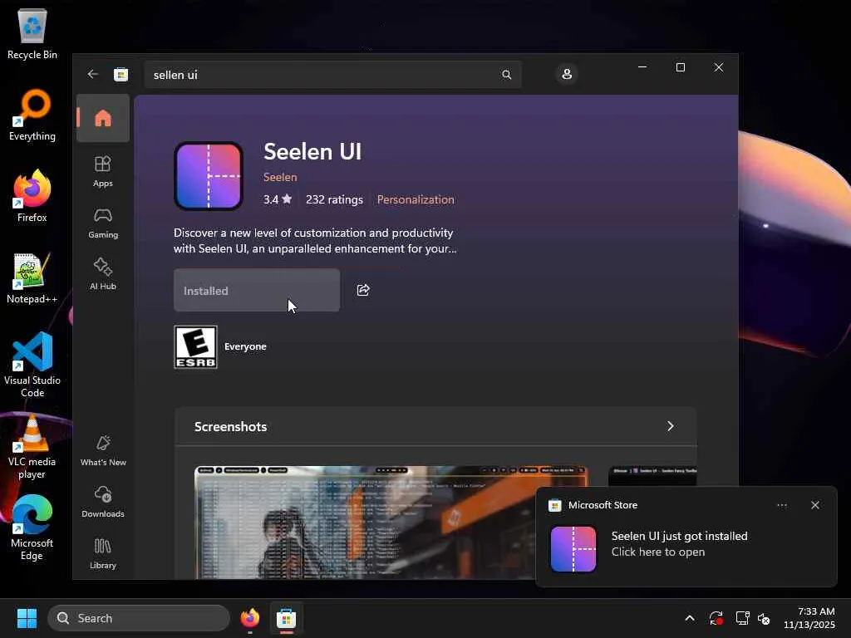Select the Firefox desktop shortcut
Image resolution: width=851 pixels, height=638 pixels.
tap(32, 196)
